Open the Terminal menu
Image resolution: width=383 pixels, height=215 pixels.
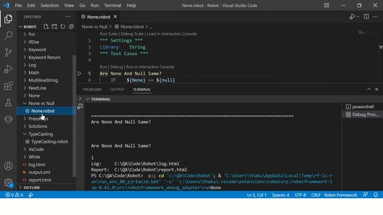coord(113,5)
